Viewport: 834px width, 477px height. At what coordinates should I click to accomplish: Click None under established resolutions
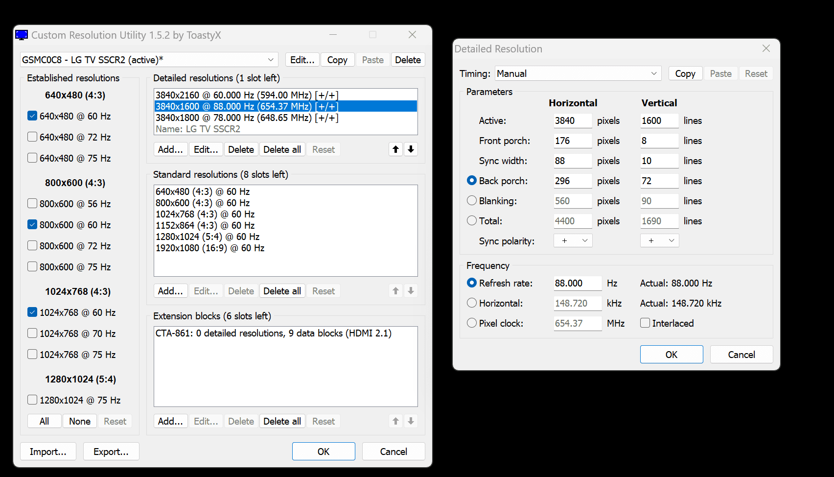pyautogui.click(x=80, y=421)
